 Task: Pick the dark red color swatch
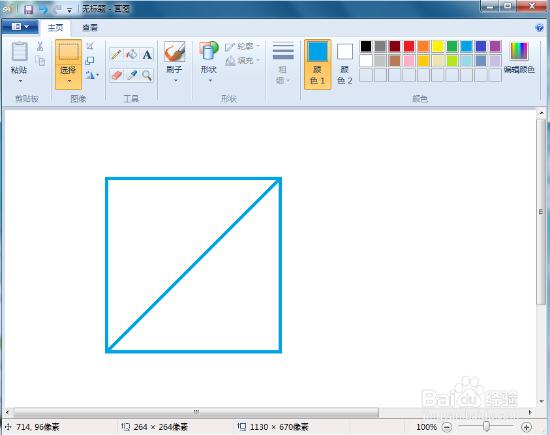pyautogui.click(x=395, y=46)
